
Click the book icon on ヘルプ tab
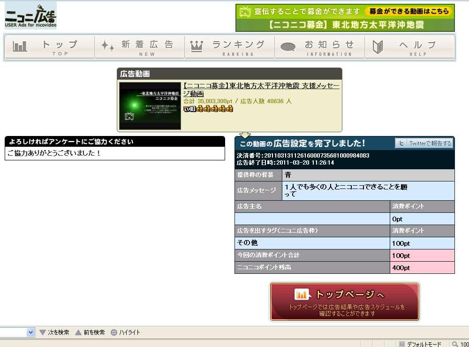coord(378,47)
